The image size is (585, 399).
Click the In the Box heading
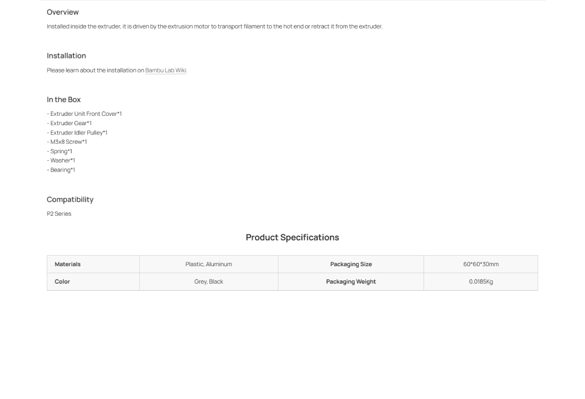[x=64, y=99]
